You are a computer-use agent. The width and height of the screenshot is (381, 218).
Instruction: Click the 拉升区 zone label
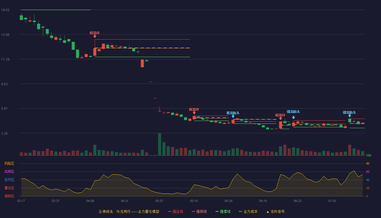tap(9, 180)
